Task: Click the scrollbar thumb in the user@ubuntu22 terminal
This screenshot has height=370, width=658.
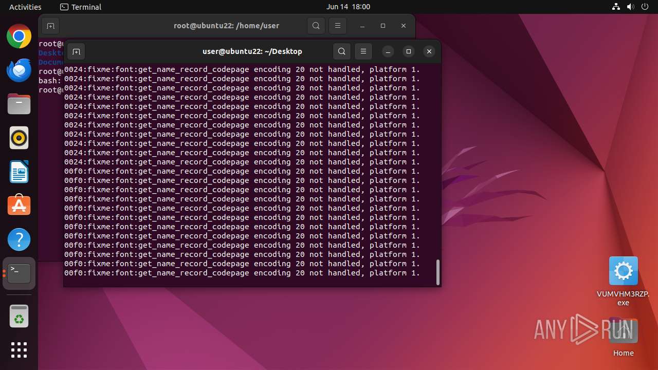Action: tap(438, 272)
